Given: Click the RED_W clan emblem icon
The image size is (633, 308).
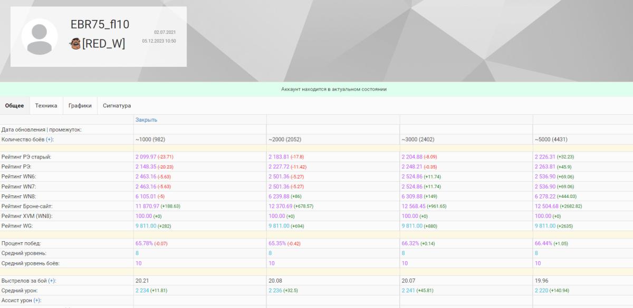Looking at the screenshot, I should pos(75,44).
